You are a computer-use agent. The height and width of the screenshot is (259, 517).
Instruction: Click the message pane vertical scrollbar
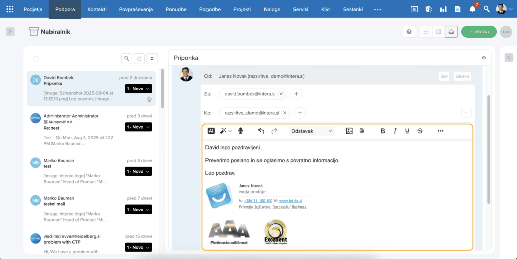pos(488,151)
